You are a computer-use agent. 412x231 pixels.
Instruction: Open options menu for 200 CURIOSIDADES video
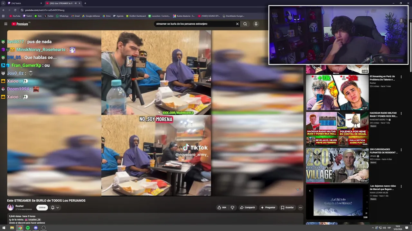401,150
